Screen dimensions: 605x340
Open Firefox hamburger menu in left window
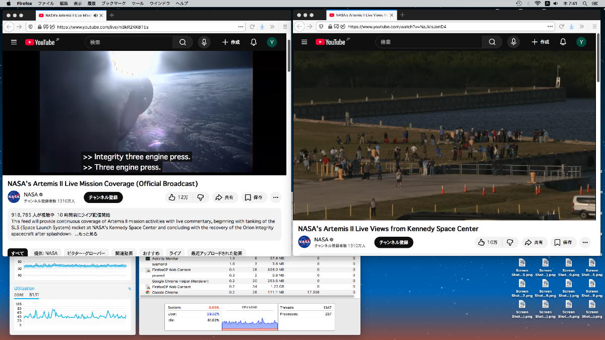[285, 27]
